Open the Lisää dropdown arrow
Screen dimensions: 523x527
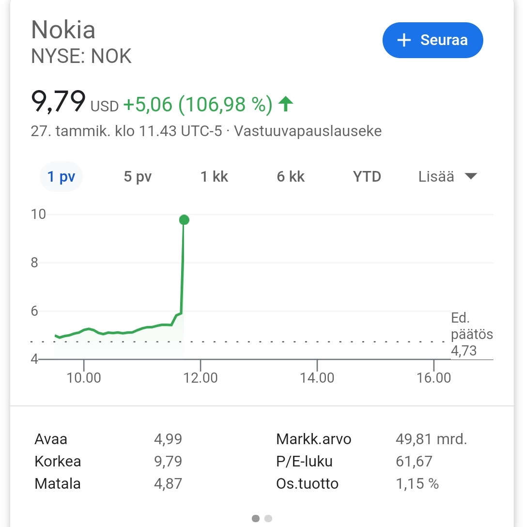click(x=471, y=176)
